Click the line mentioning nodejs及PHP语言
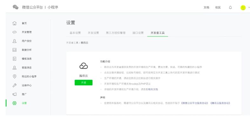 [x=127, y=84]
